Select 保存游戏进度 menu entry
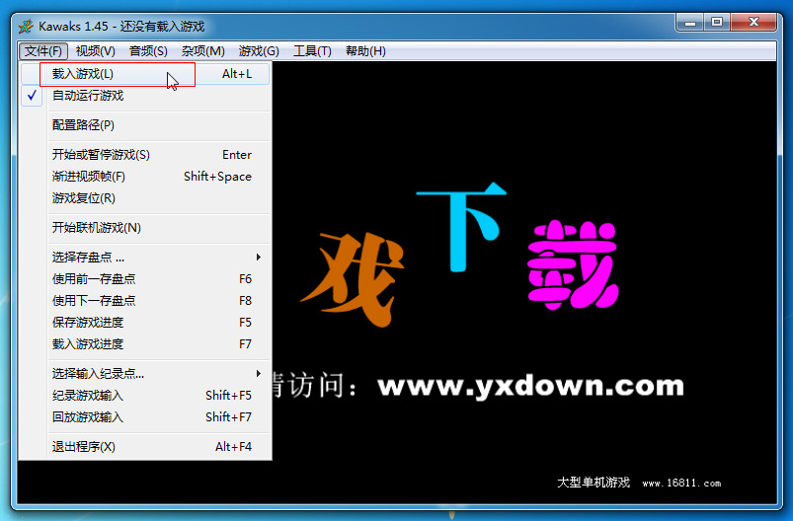The image size is (793, 521). pos(145,323)
